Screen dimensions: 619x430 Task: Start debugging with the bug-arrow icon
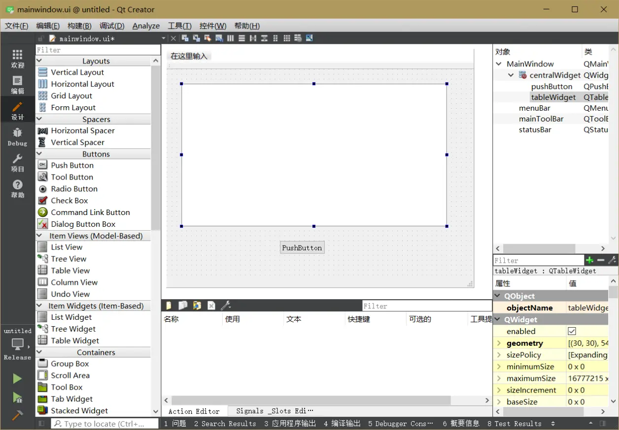pyautogui.click(x=17, y=397)
